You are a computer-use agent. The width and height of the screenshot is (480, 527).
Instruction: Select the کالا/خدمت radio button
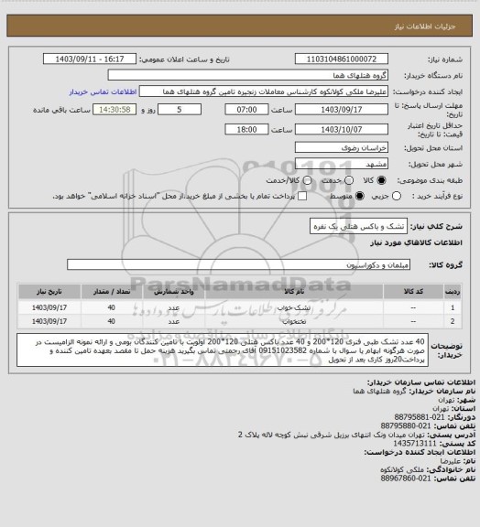307,180
